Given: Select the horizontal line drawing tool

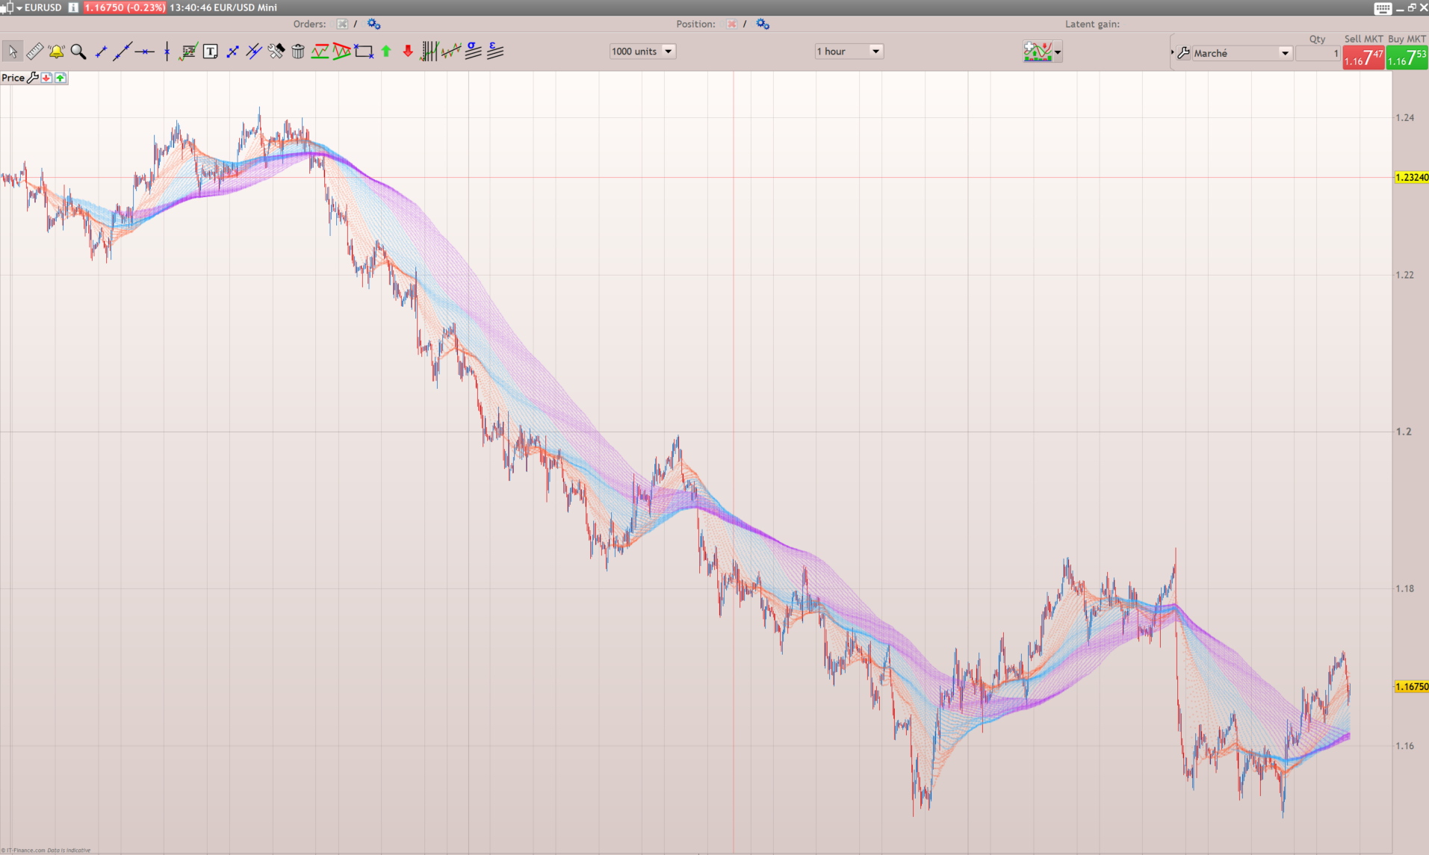Looking at the screenshot, I should (x=144, y=52).
